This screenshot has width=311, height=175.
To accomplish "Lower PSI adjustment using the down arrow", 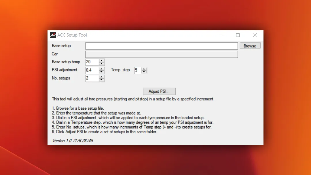I will pyautogui.click(x=101, y=72).
